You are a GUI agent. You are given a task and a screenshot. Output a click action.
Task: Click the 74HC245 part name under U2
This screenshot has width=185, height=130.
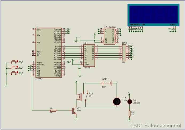point(87,68)
